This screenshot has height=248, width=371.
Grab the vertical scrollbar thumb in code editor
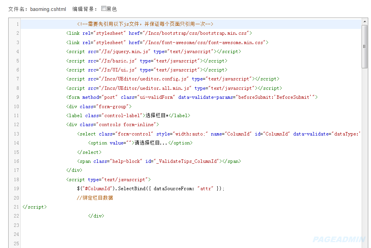(365, 46)
